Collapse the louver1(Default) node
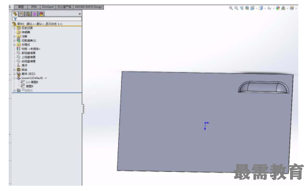 pos(14,78)
